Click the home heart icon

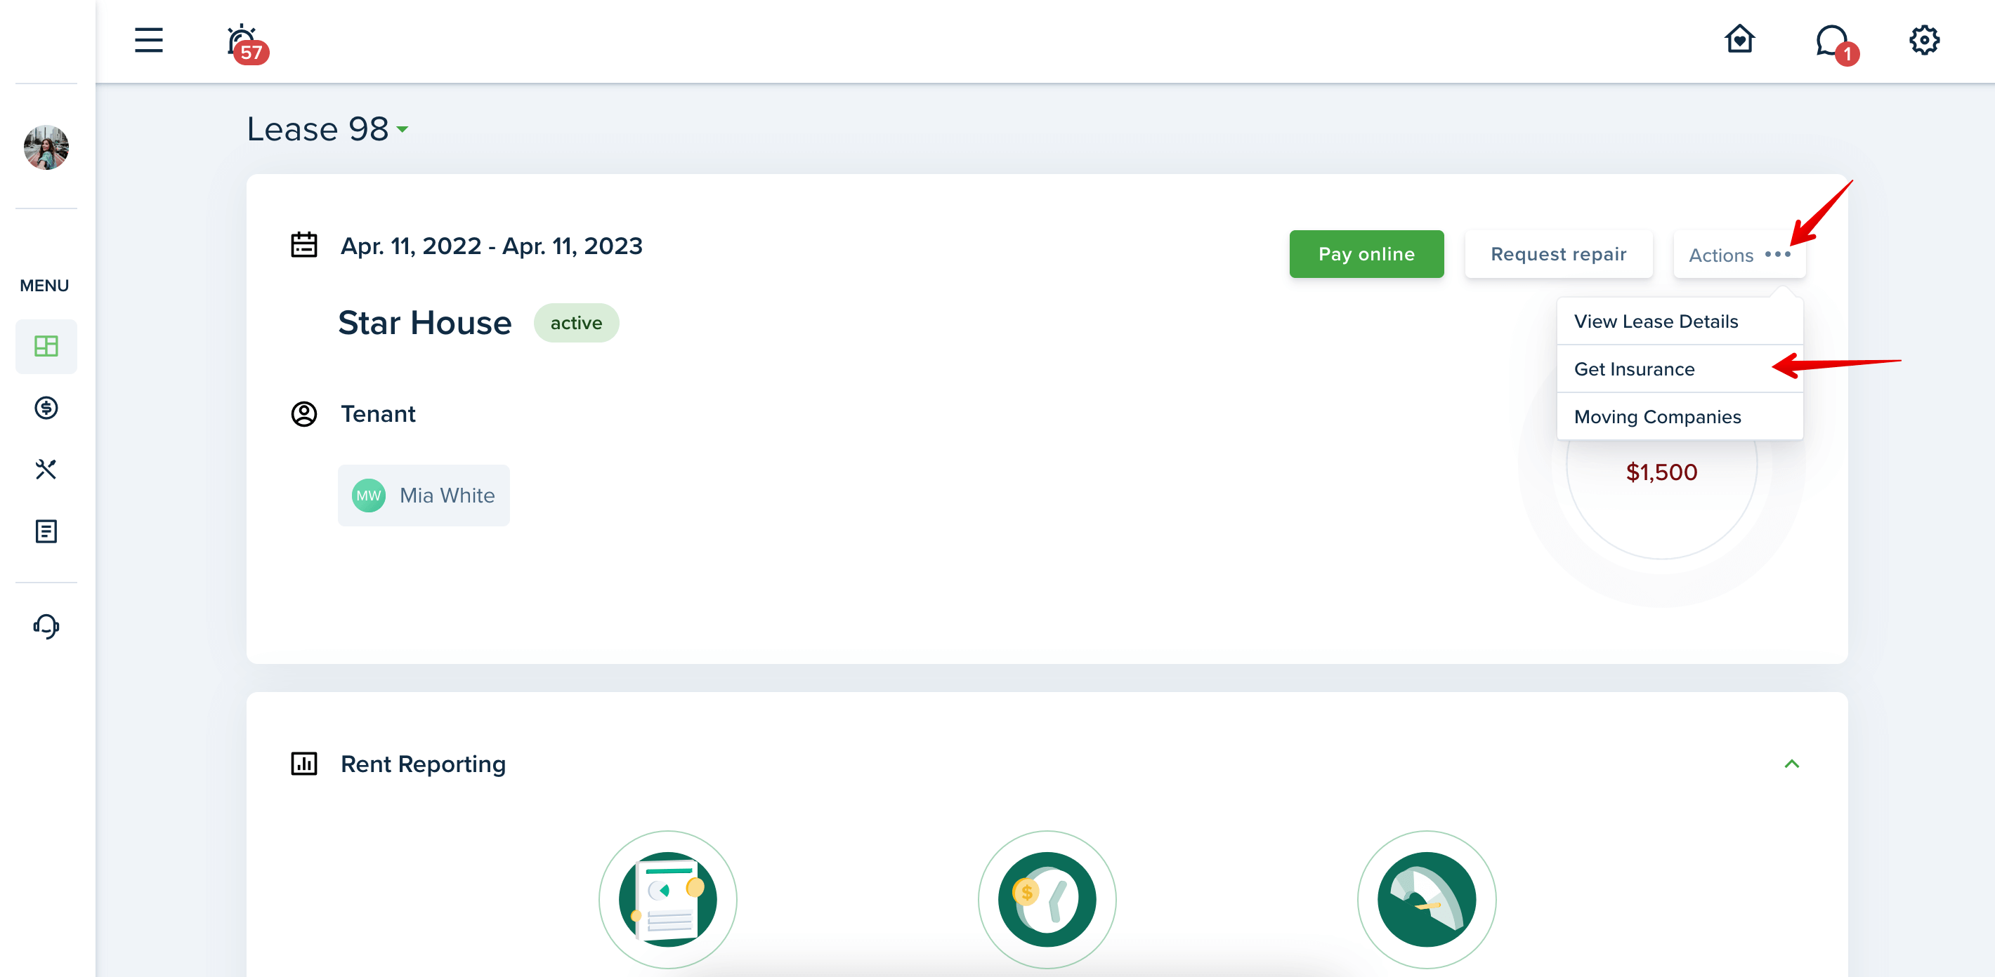pyautogui.click(x=1739, y=39)
